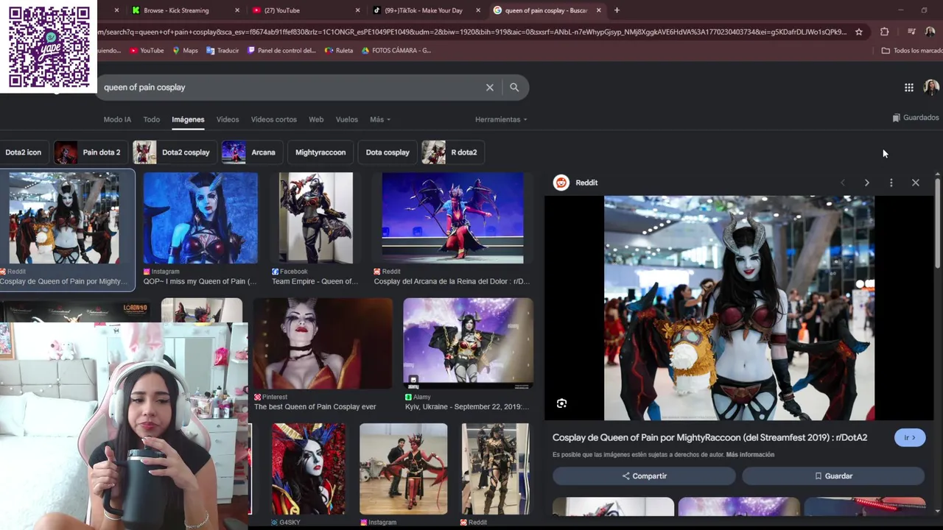The width and height of the screenshot is (943, 530).
Task: Open the Reddit Arcana cosplay thumbnail
Action: coord(452,218)
